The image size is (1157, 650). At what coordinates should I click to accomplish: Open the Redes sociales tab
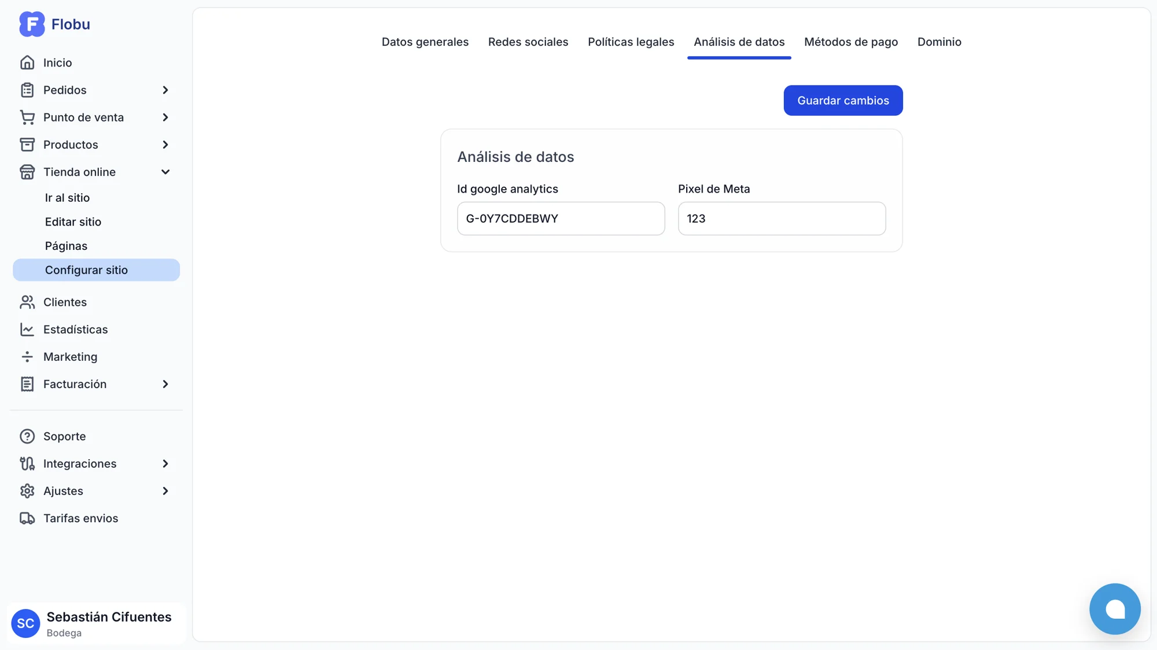(x=528, y=42)
